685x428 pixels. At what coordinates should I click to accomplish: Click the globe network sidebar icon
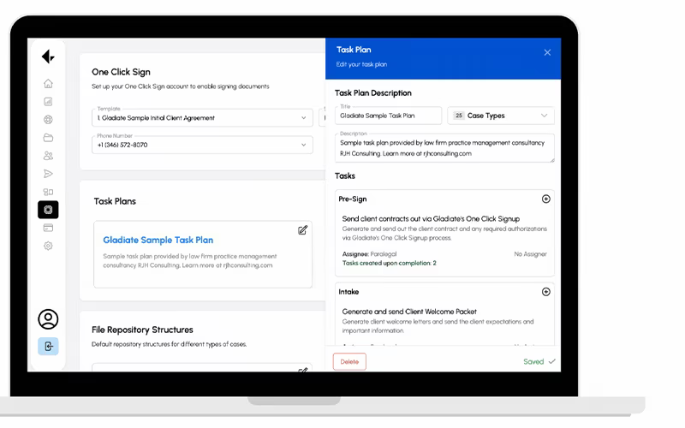[x=48, y=120]
